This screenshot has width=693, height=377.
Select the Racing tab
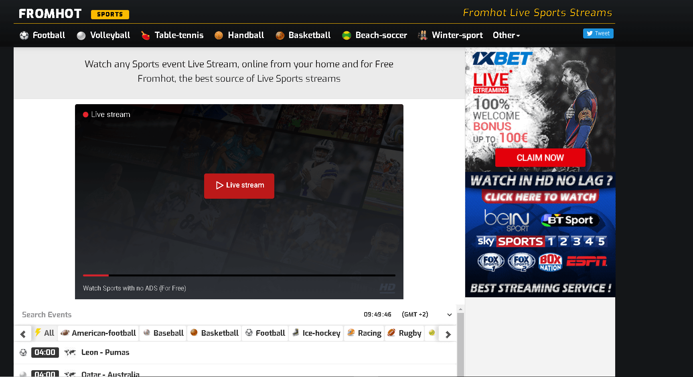coord(364,333)
